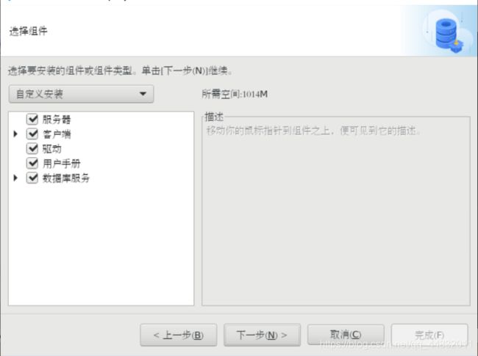Select the 驱动 component label

pyautogui.click(x=51, y=149)
